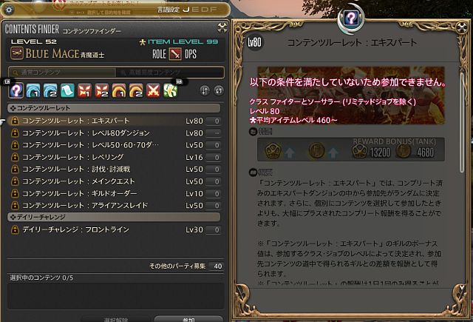Viewport: 473px width, 322px height.
Task: Select the Duty Roulette question-mark category icon
Action: 16,90
